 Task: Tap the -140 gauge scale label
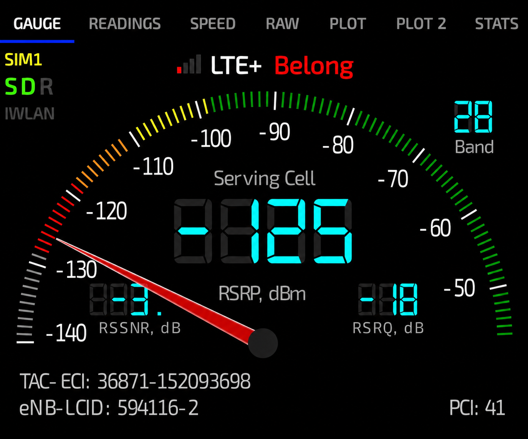click(66, 333)
